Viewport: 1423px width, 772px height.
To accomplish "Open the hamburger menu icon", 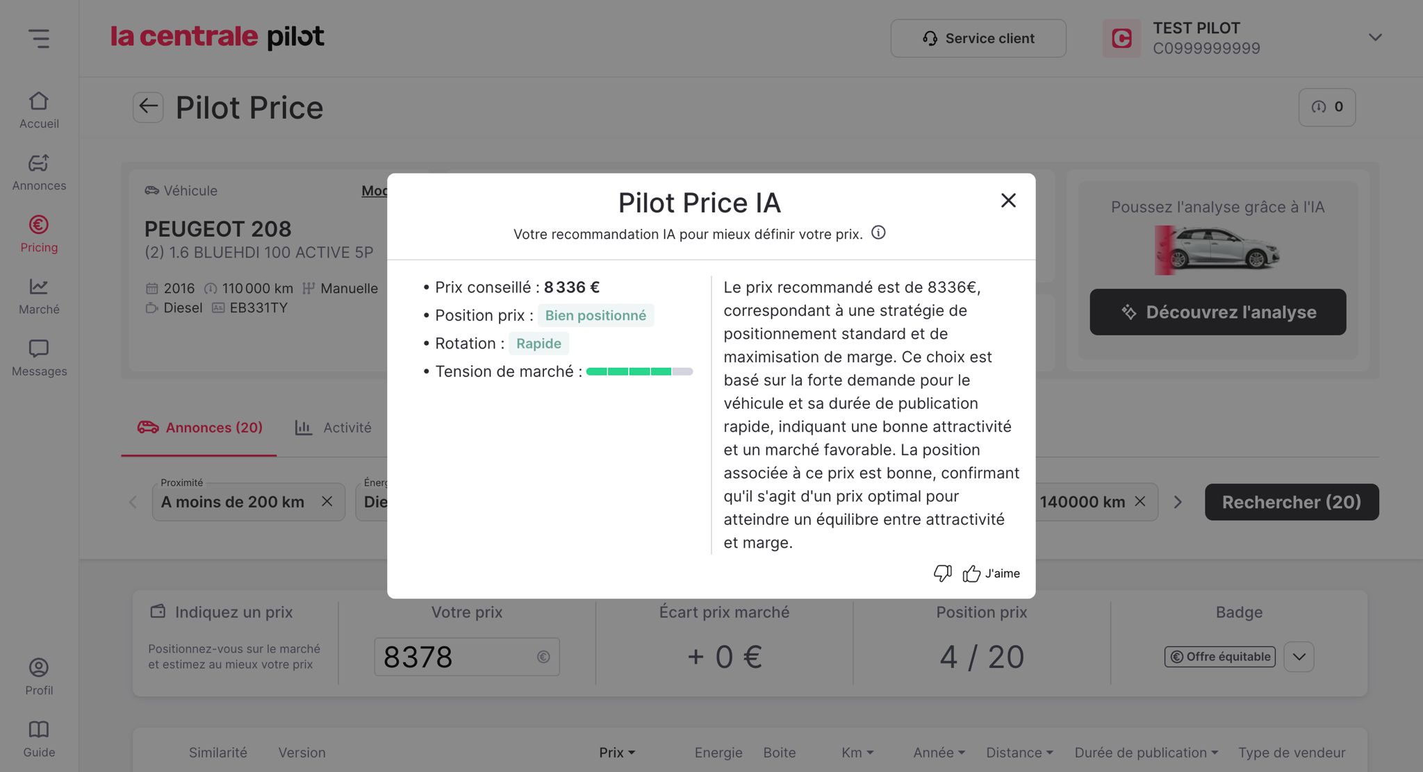I will (x=39, y=38).
